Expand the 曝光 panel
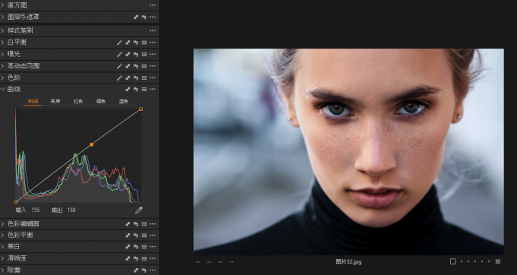The width and height of the screenshot is (517, 275). [x=2, y=54]
